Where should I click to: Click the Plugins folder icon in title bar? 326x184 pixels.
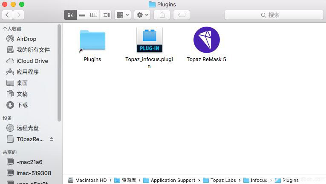152,4
